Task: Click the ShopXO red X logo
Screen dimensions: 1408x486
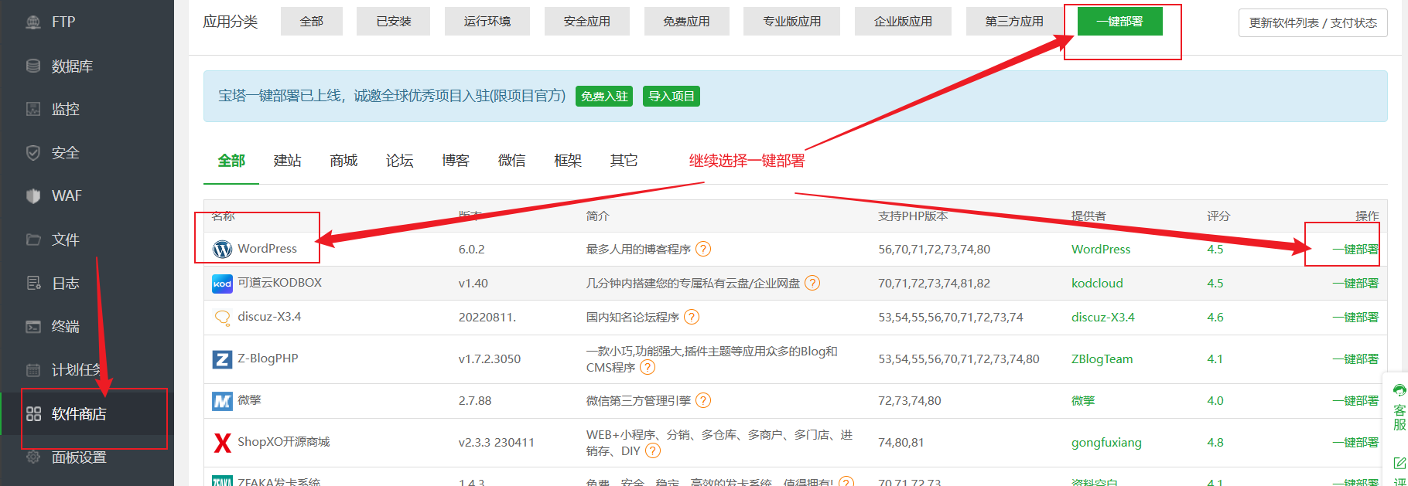Action: tap(222, 443)
